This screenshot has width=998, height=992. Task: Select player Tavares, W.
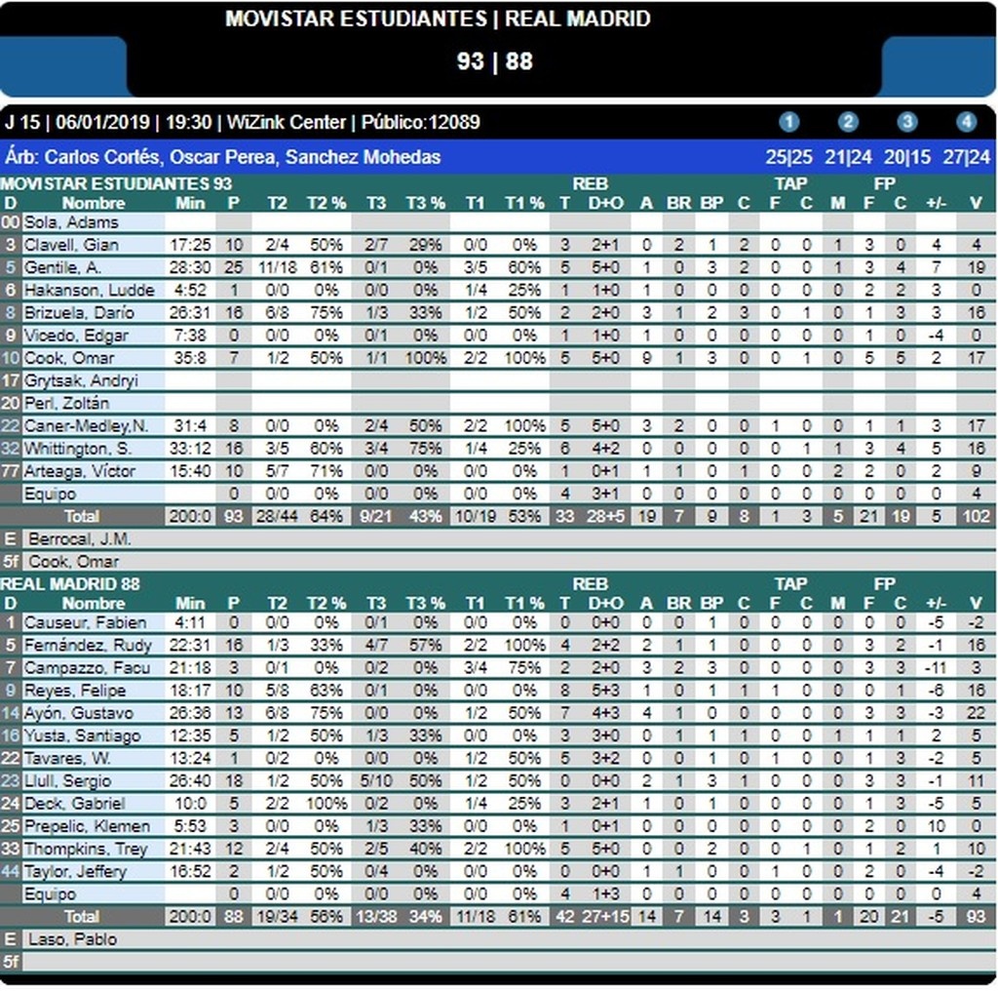67,758
